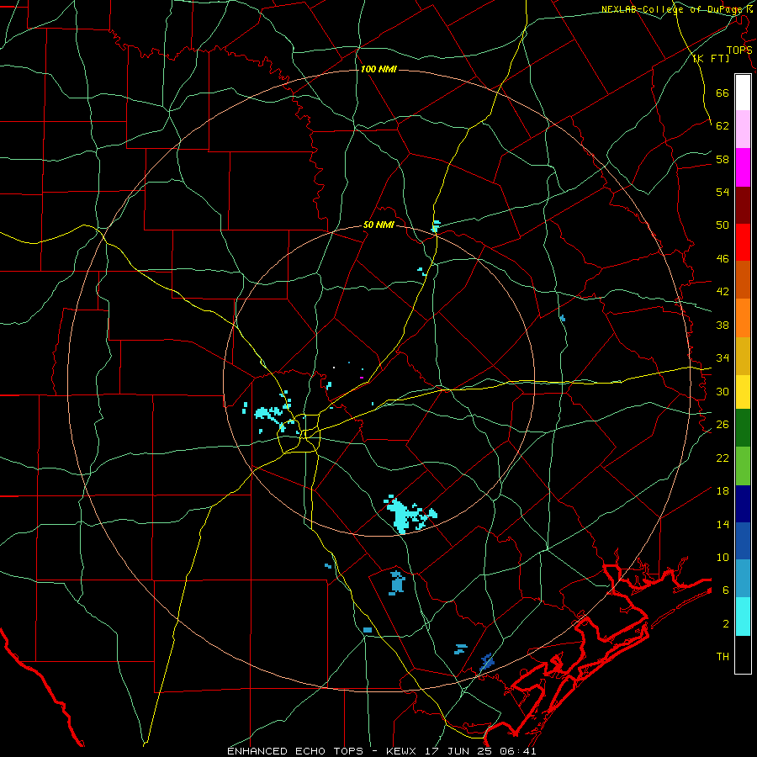Select the bright red legend swatch
This screenshot has width=757, height=757.
(x=743, y=242)
